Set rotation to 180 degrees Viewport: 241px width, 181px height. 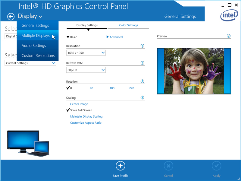point(112,88)
